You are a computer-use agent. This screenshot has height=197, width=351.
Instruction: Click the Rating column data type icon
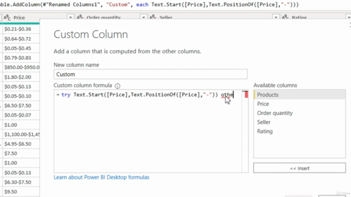point(285,17)
